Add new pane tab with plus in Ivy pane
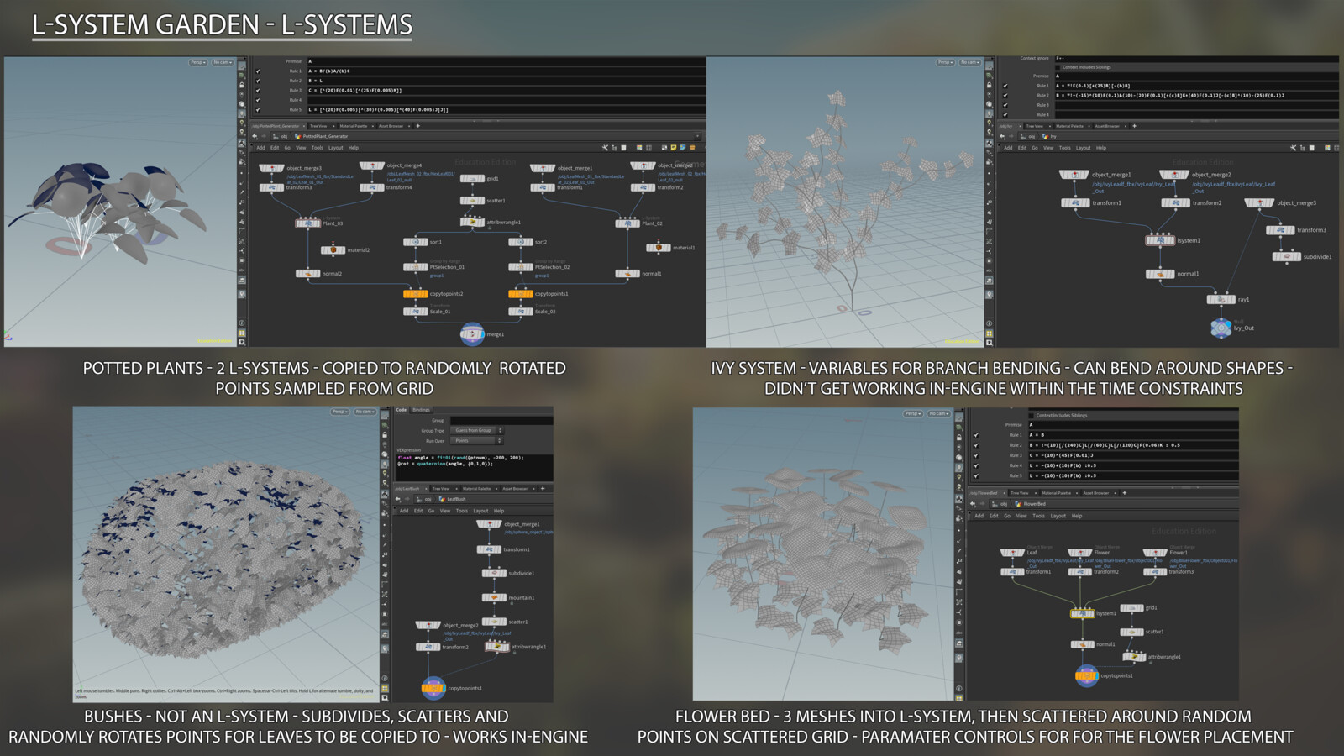1344x756 pixels. click(x=1134, y=126)
